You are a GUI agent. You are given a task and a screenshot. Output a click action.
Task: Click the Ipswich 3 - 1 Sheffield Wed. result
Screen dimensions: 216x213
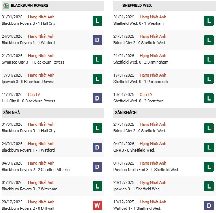coord(137,189)
